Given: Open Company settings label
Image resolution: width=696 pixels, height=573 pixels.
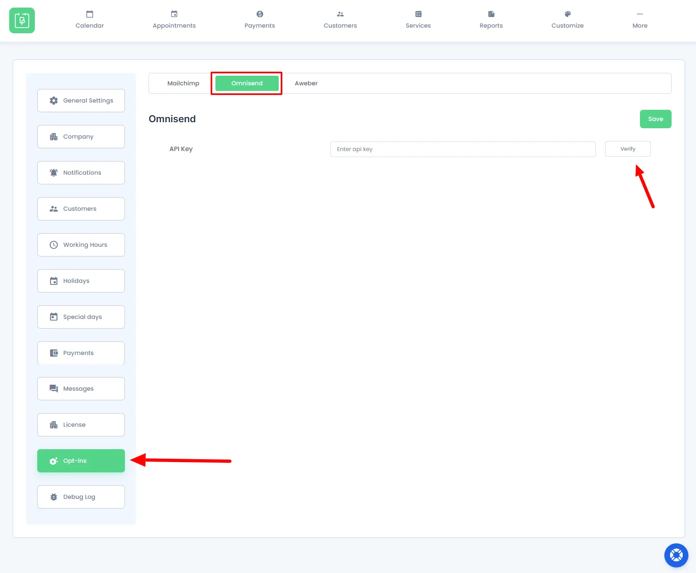Looking at the screenshot, I should tap(78, 137).
